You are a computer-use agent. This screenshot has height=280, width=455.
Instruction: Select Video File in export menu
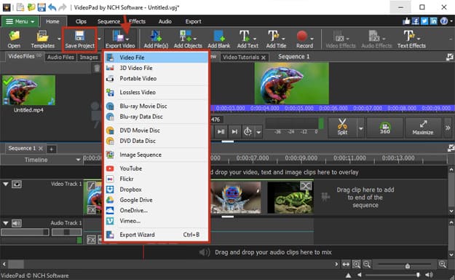pyautogui.click(x=156, y=58)
